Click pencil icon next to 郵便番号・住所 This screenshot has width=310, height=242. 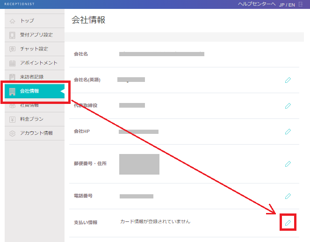[288, 164]
